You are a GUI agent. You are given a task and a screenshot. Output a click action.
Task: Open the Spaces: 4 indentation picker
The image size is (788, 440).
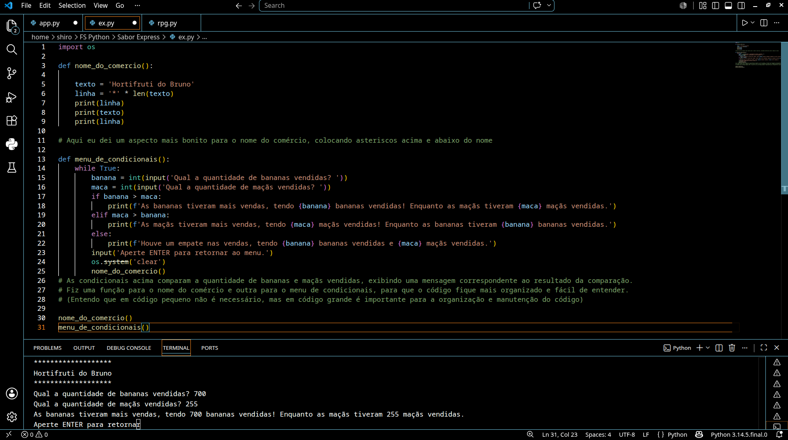tap(598, 435)
